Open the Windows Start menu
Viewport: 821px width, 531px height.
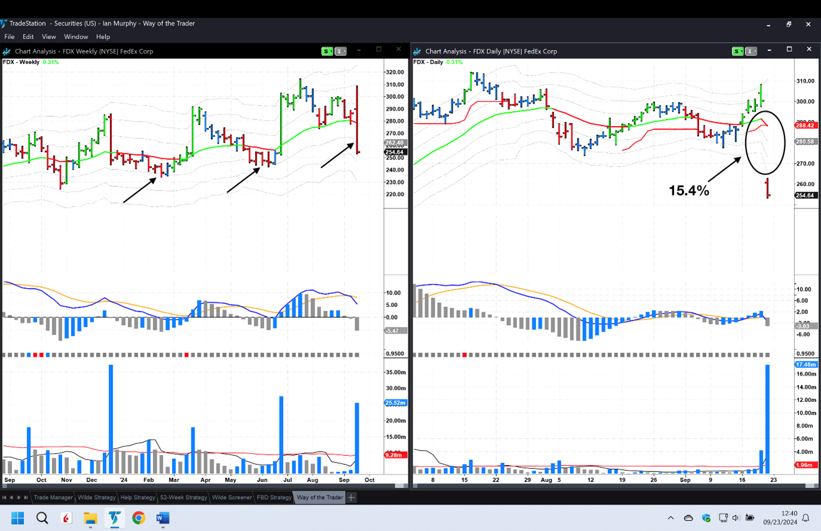pyautogui.click(x=17, y=518)
